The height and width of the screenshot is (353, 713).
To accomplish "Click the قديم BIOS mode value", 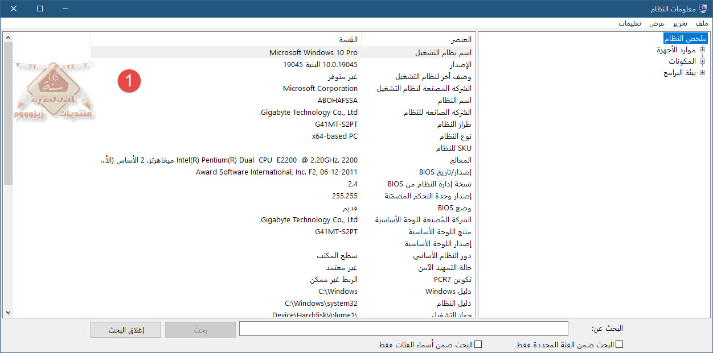I will [350, 207].
